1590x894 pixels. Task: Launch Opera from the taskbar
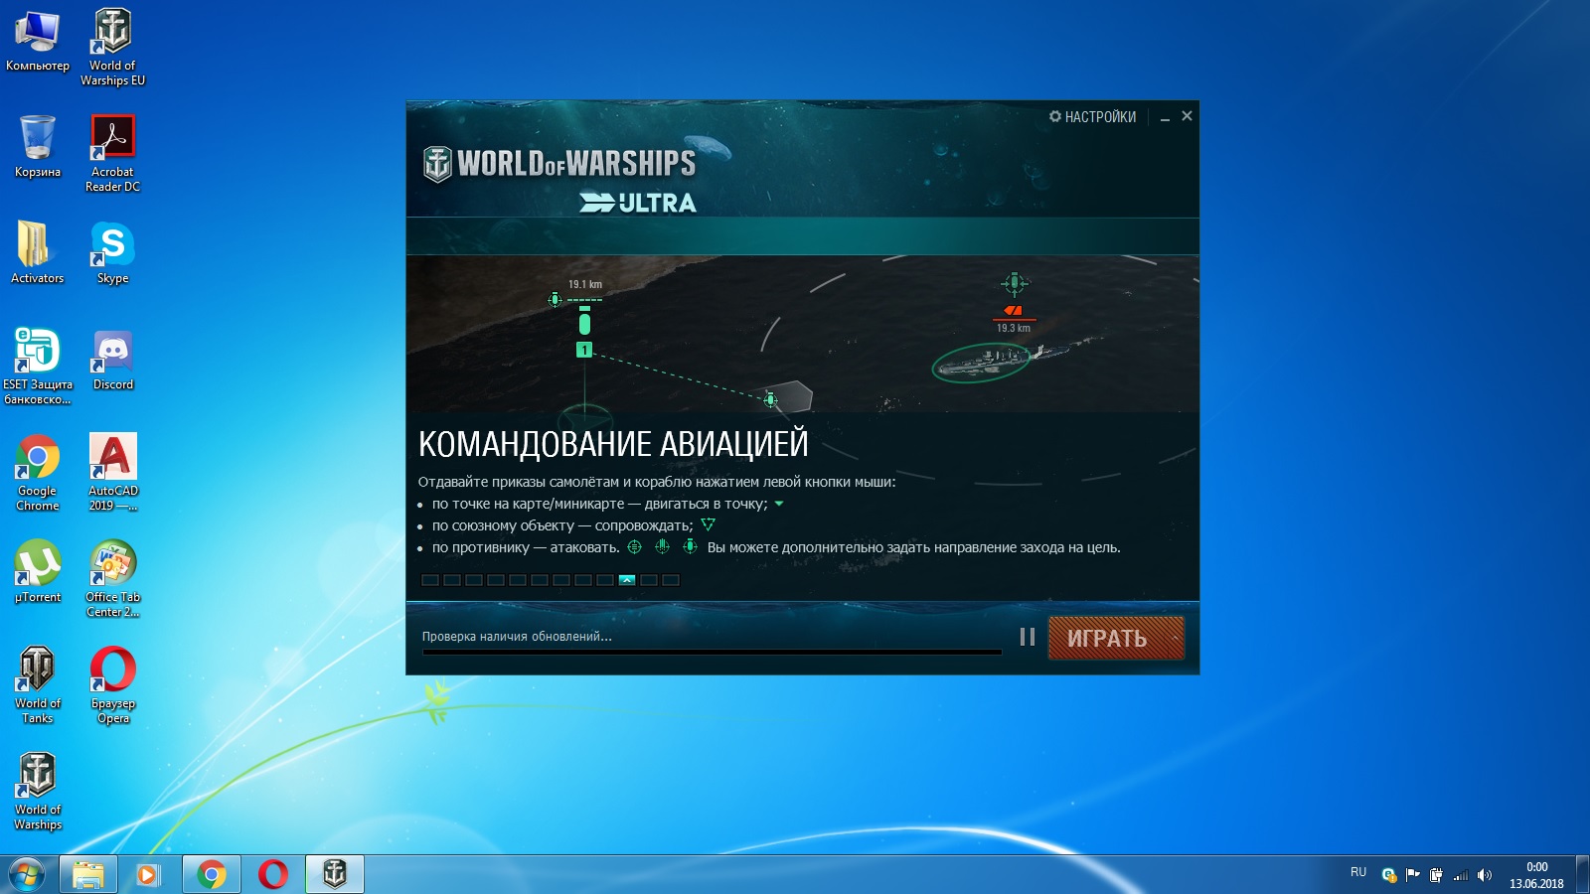pyautogui.click(x=272, y=874)
